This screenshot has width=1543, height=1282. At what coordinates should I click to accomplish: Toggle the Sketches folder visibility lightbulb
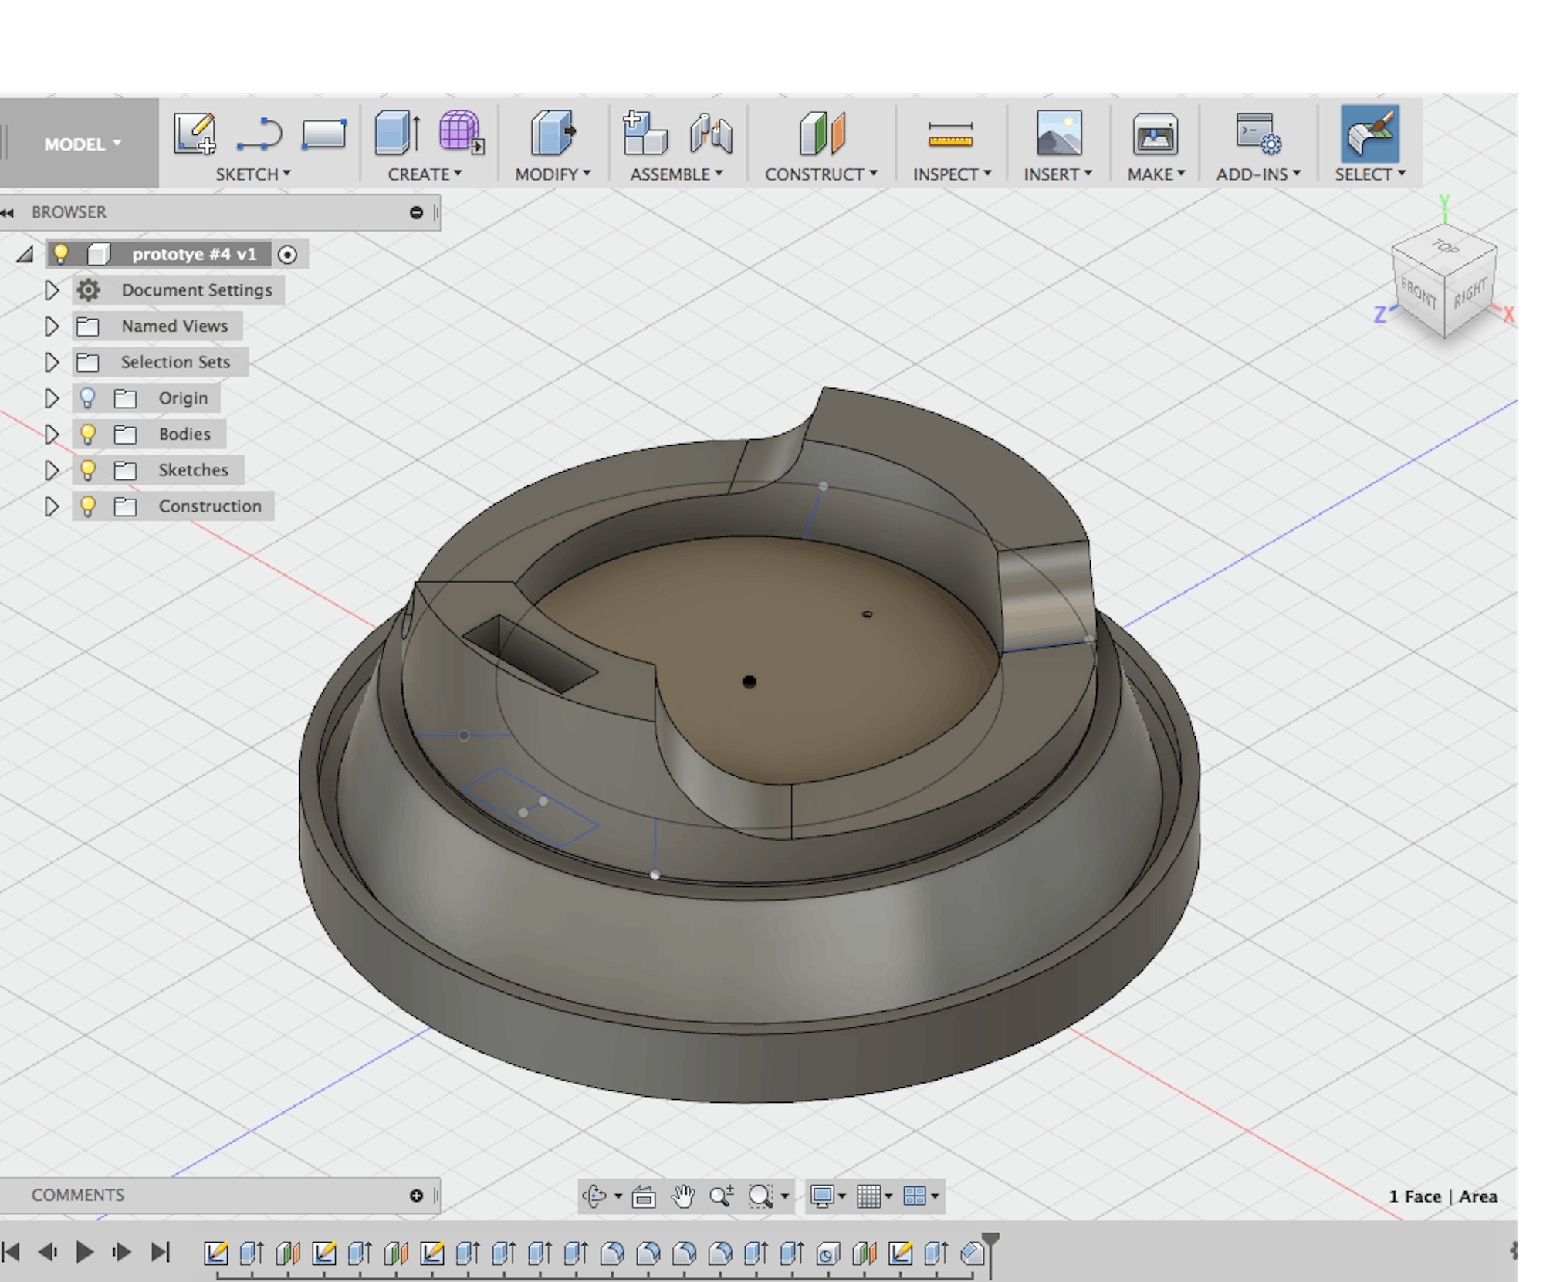88,470
